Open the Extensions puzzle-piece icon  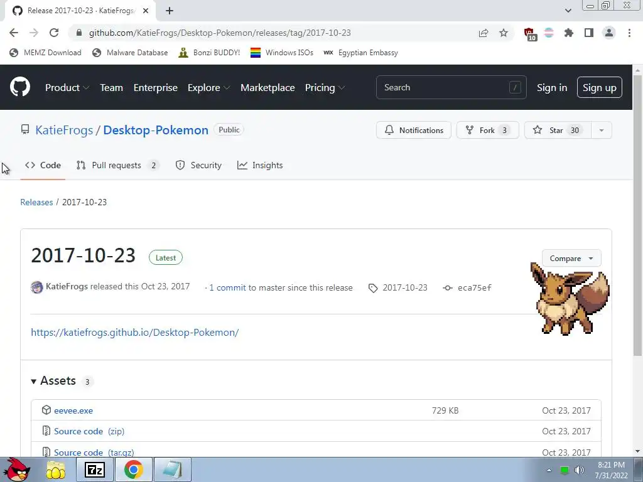point(569,33)
